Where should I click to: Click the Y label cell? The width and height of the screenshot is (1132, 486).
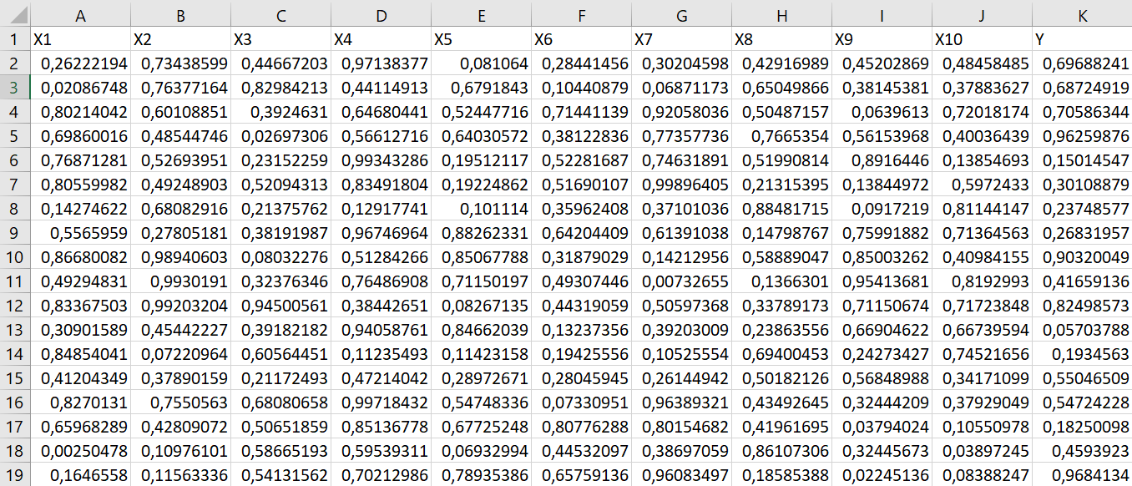[1082, 39]
